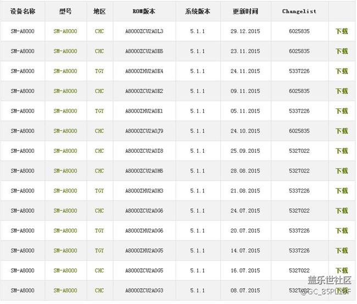The width and height of the screenshot is (357, 304).
Task: Open green SM-A8000 model link in A8000ZCU2AOL3 row
Action: point(65,31)
